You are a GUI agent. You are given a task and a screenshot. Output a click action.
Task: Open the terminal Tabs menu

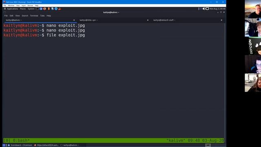pyautogui.click(x=42, y=16)
